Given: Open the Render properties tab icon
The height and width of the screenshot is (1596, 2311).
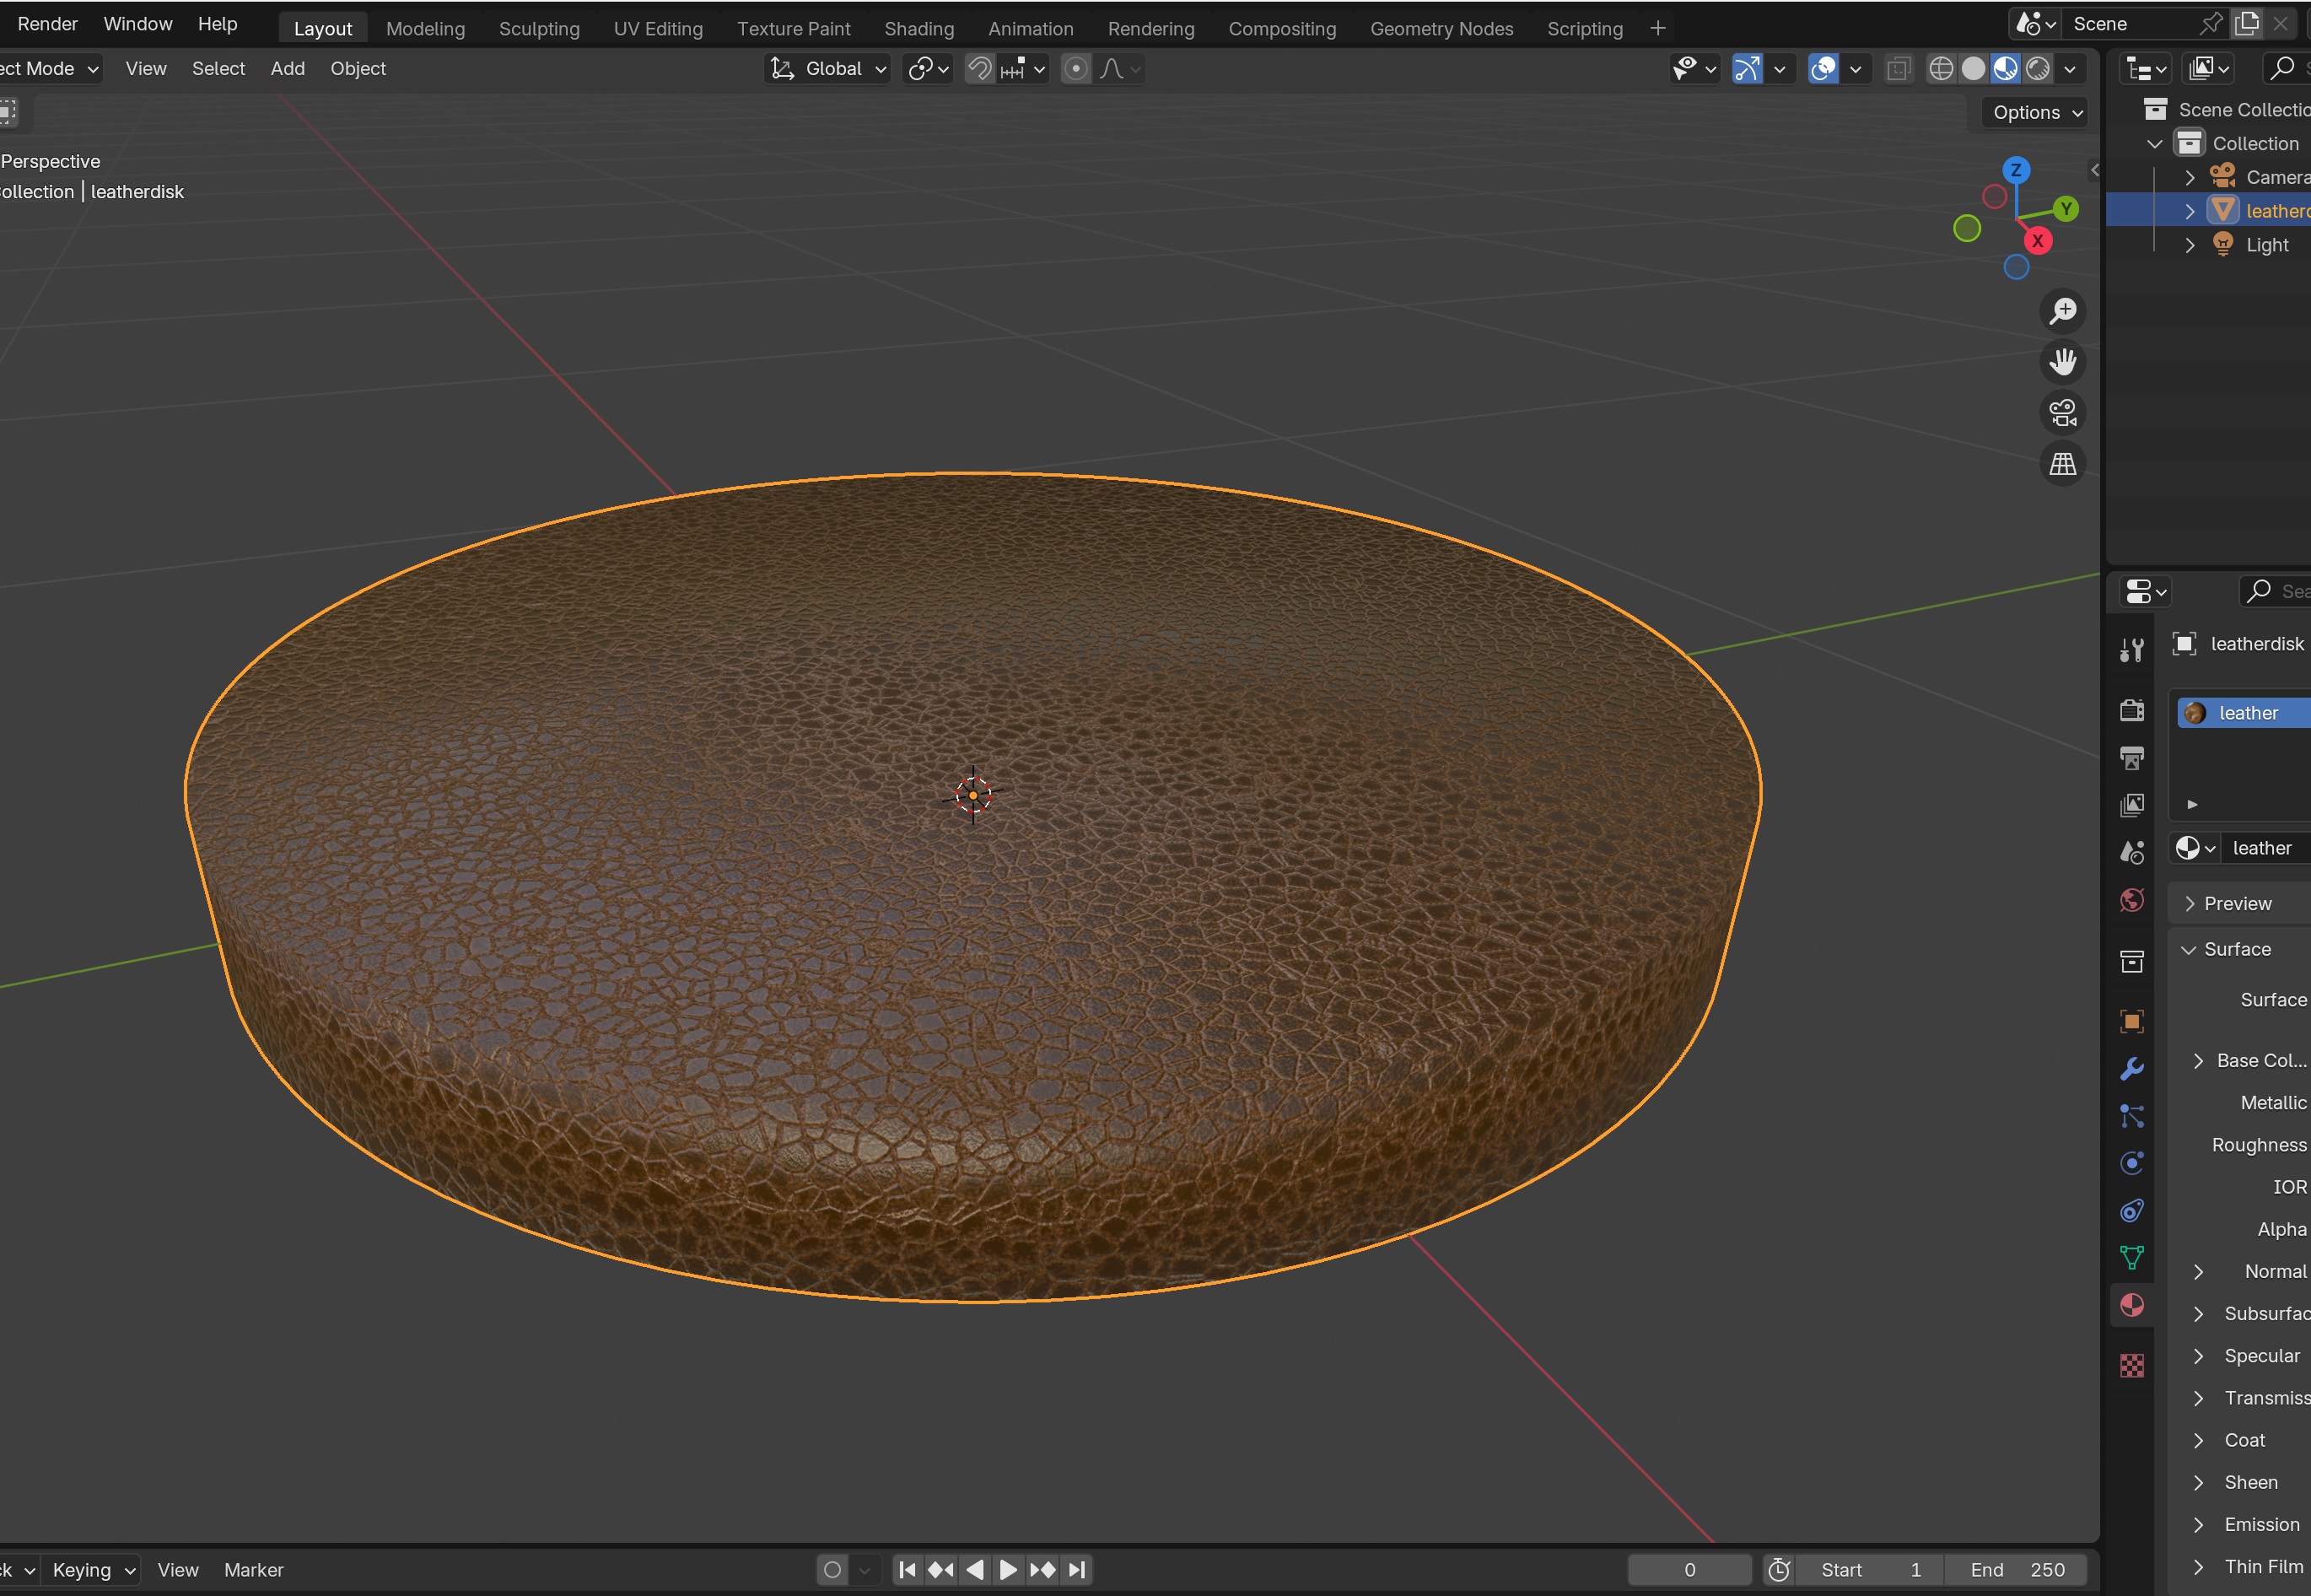Looking at the screenshot, I should pos(2131,710).
